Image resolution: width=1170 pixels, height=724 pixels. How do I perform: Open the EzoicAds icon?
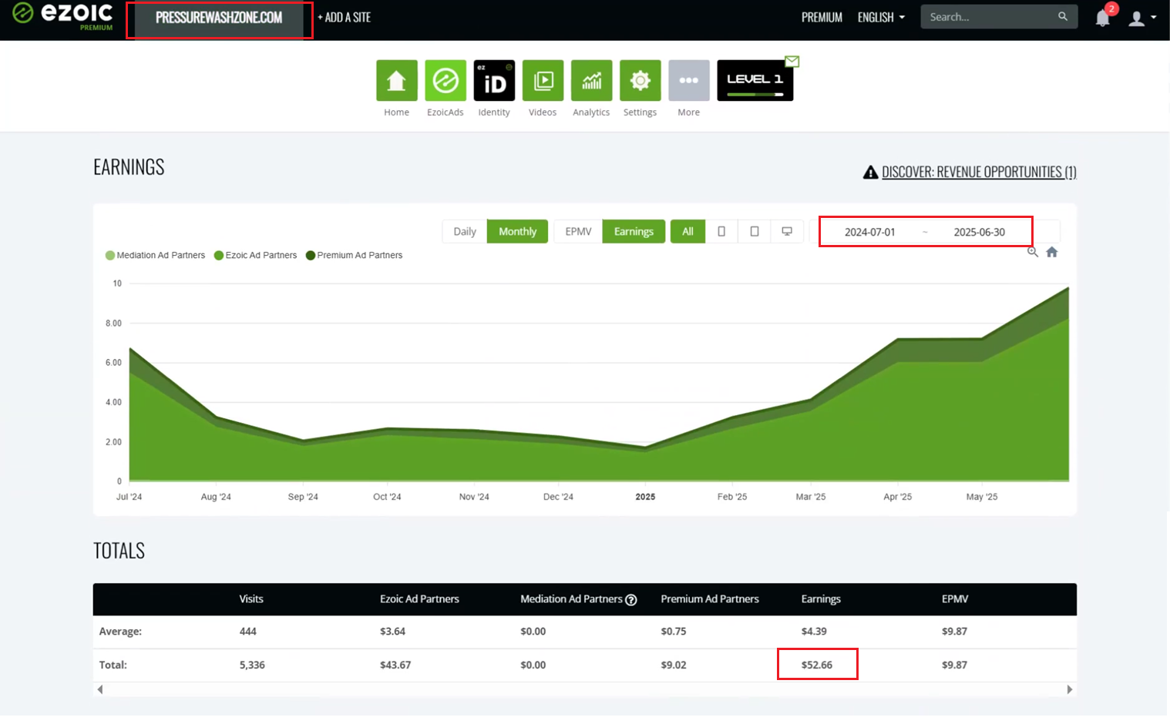[x=445, y=80]
